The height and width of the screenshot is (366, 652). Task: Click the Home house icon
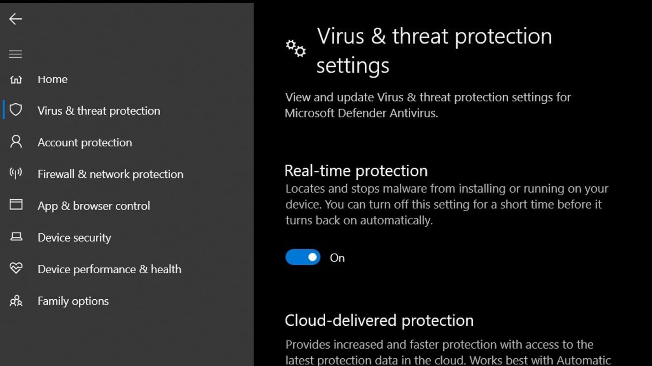pyautogui.click(x=16, y=79)
